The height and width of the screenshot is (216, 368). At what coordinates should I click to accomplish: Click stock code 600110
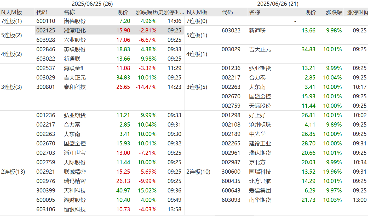coord(46,21)
